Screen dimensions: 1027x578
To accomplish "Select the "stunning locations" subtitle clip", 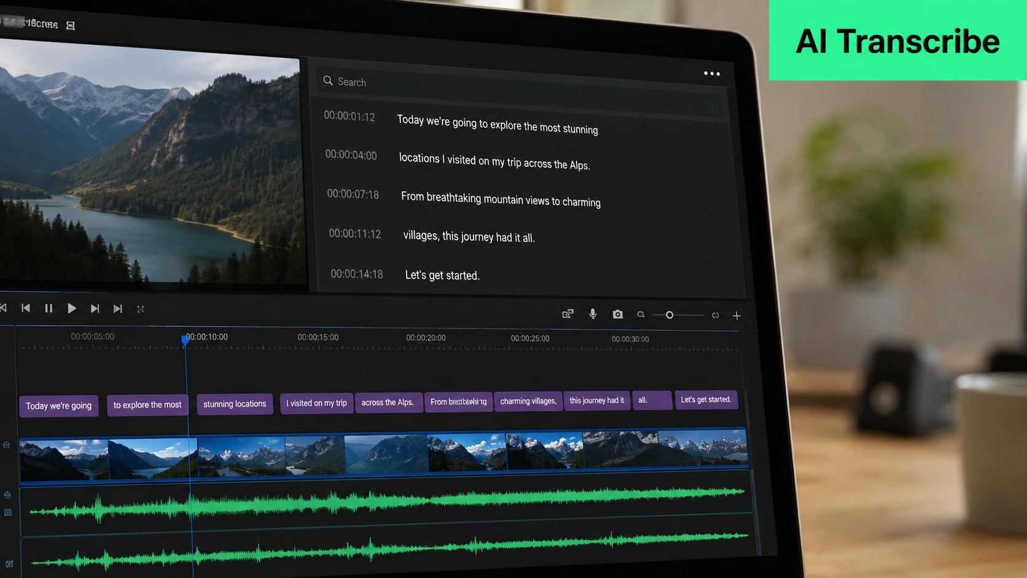I will (x=235, y=404).
